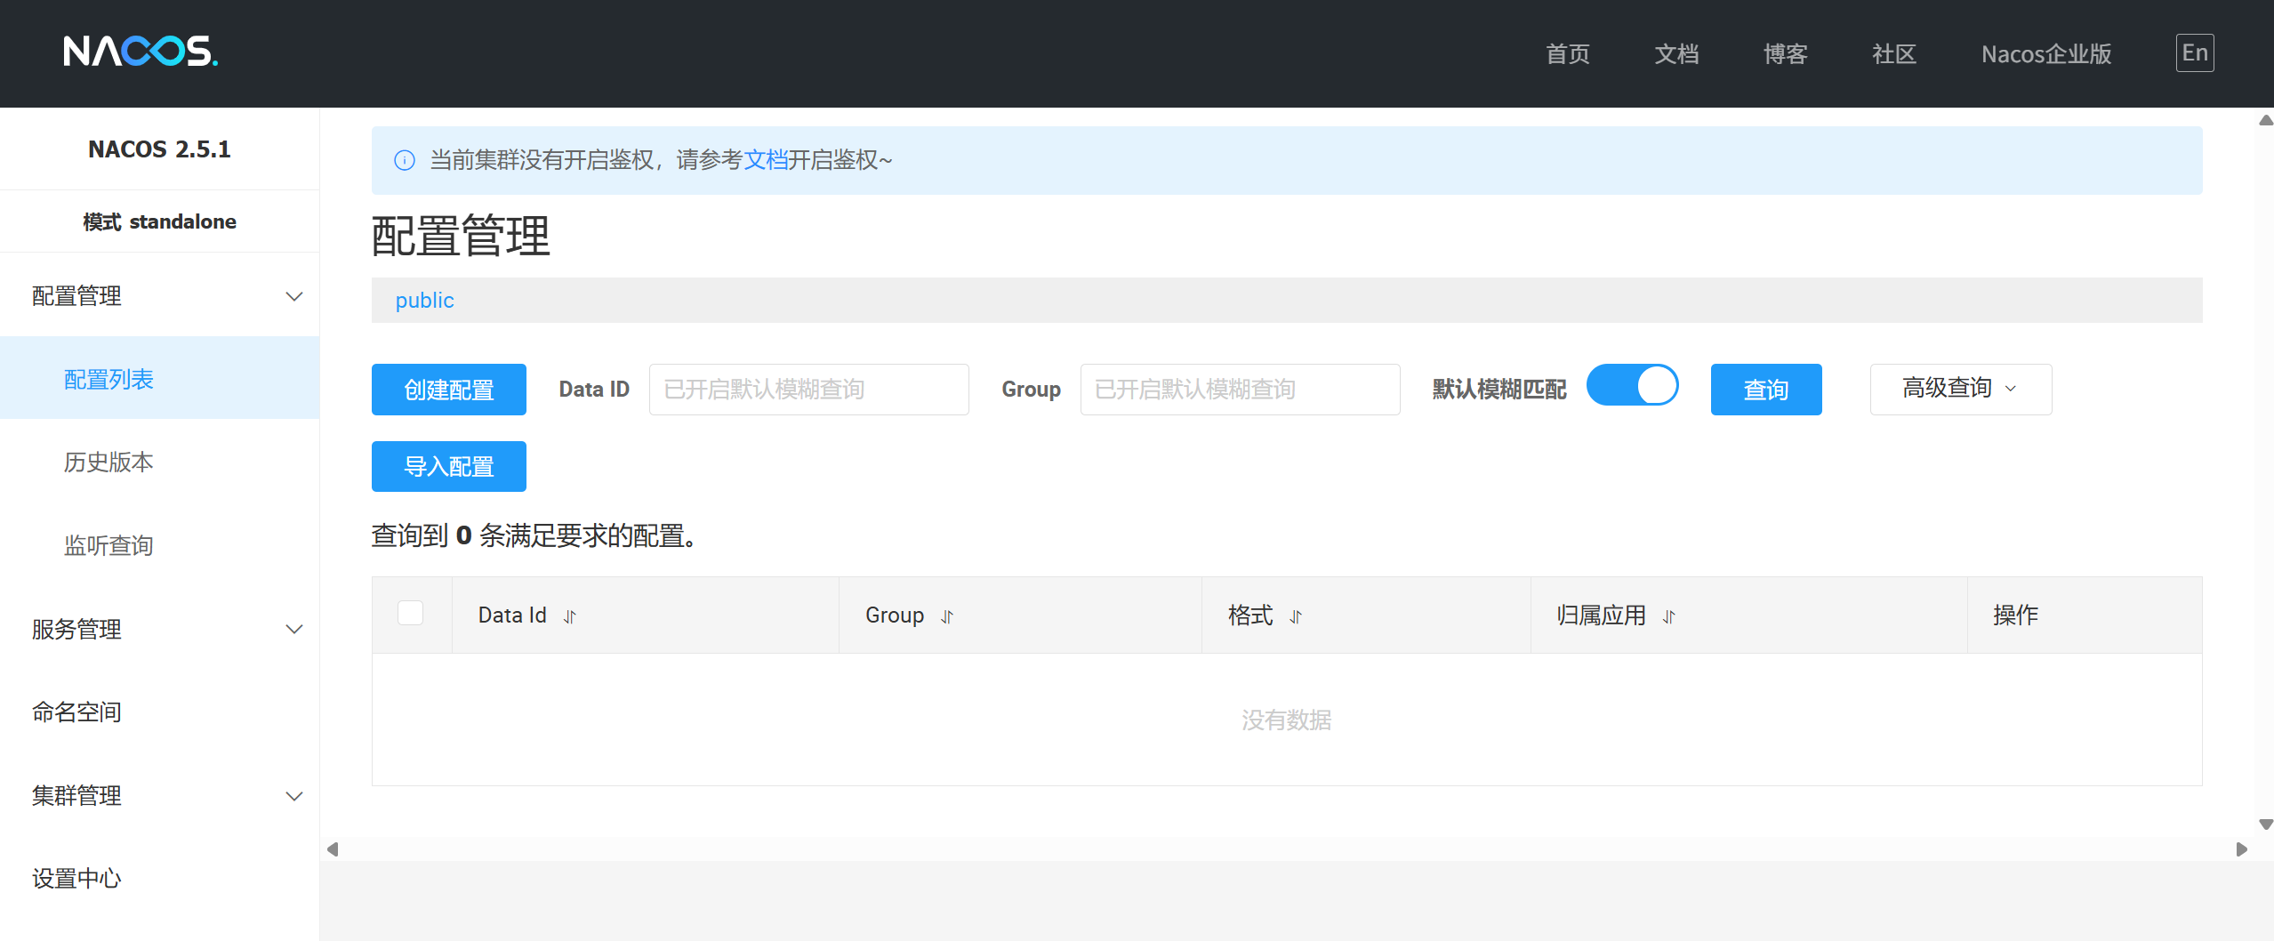Switch language with the En button

pos(2195,52)
